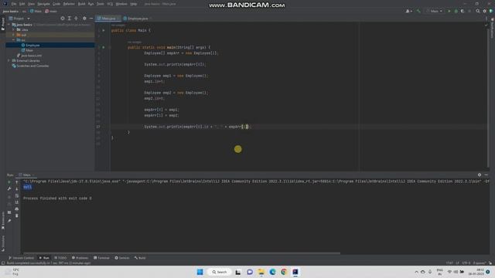The image size is (495, 278).
Task: Click Search Everywhere magnifier icon
Action: click(x=478, y=11)
